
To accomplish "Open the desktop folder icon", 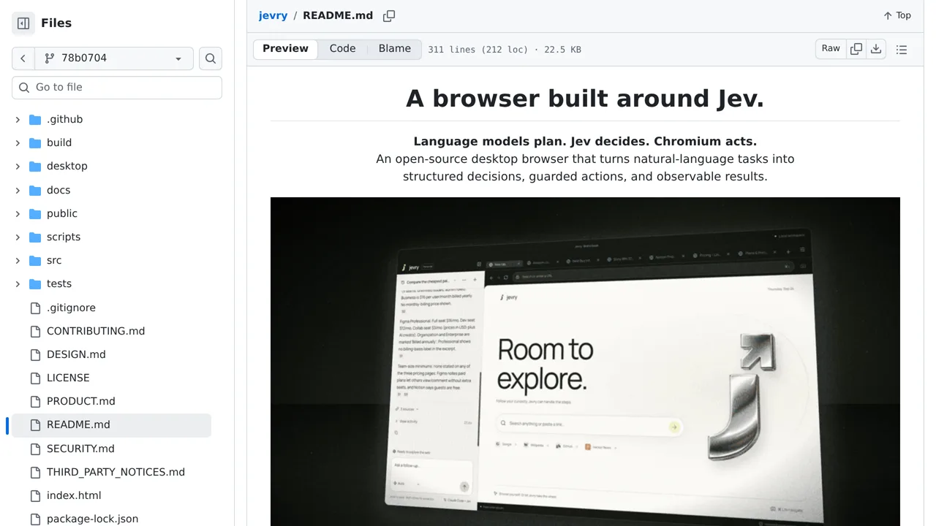I will pos(35,167).
